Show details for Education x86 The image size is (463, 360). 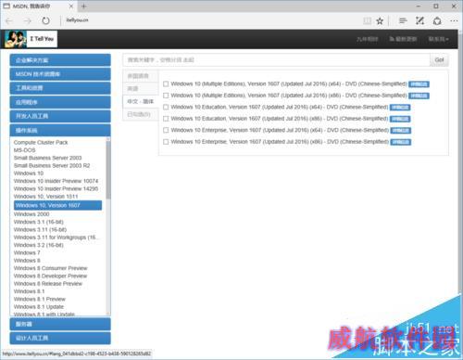point(400,119)
